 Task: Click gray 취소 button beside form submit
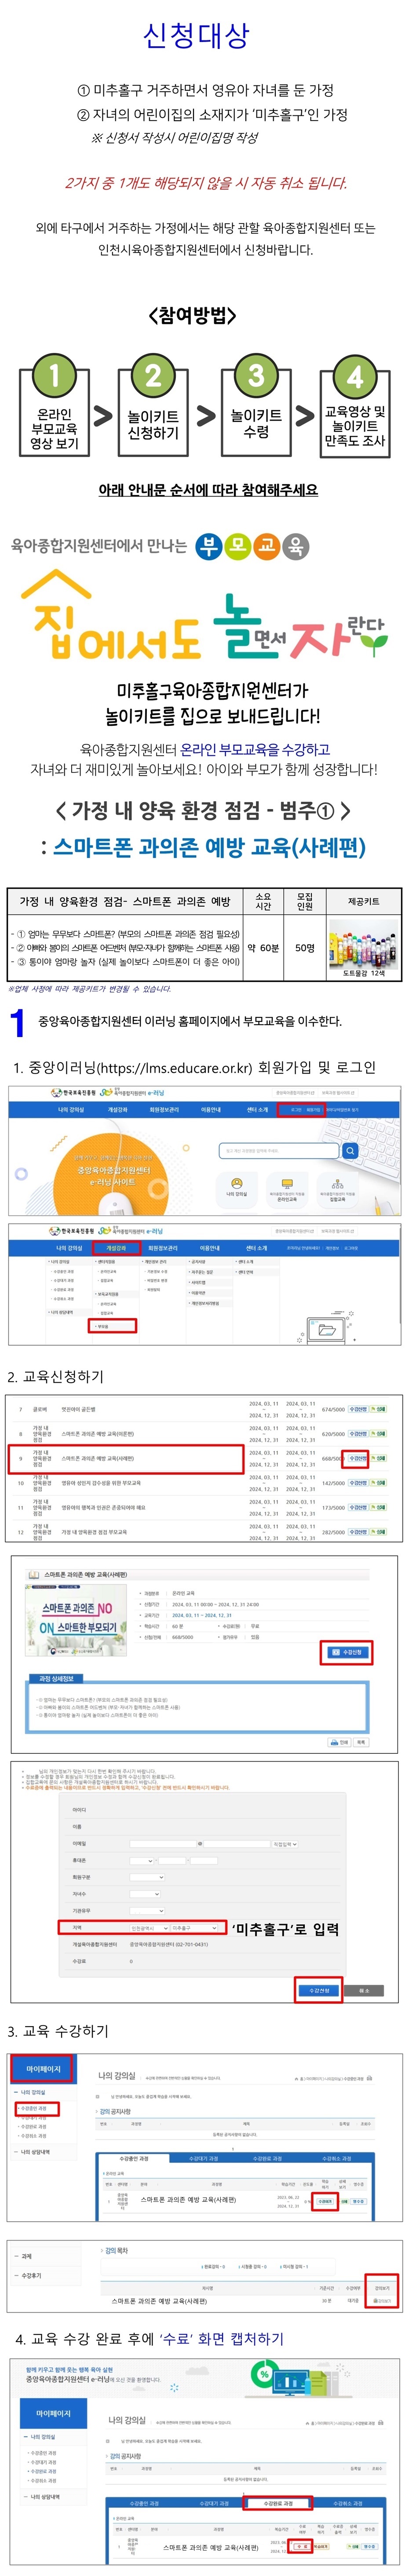click(x=364, y=1990)
